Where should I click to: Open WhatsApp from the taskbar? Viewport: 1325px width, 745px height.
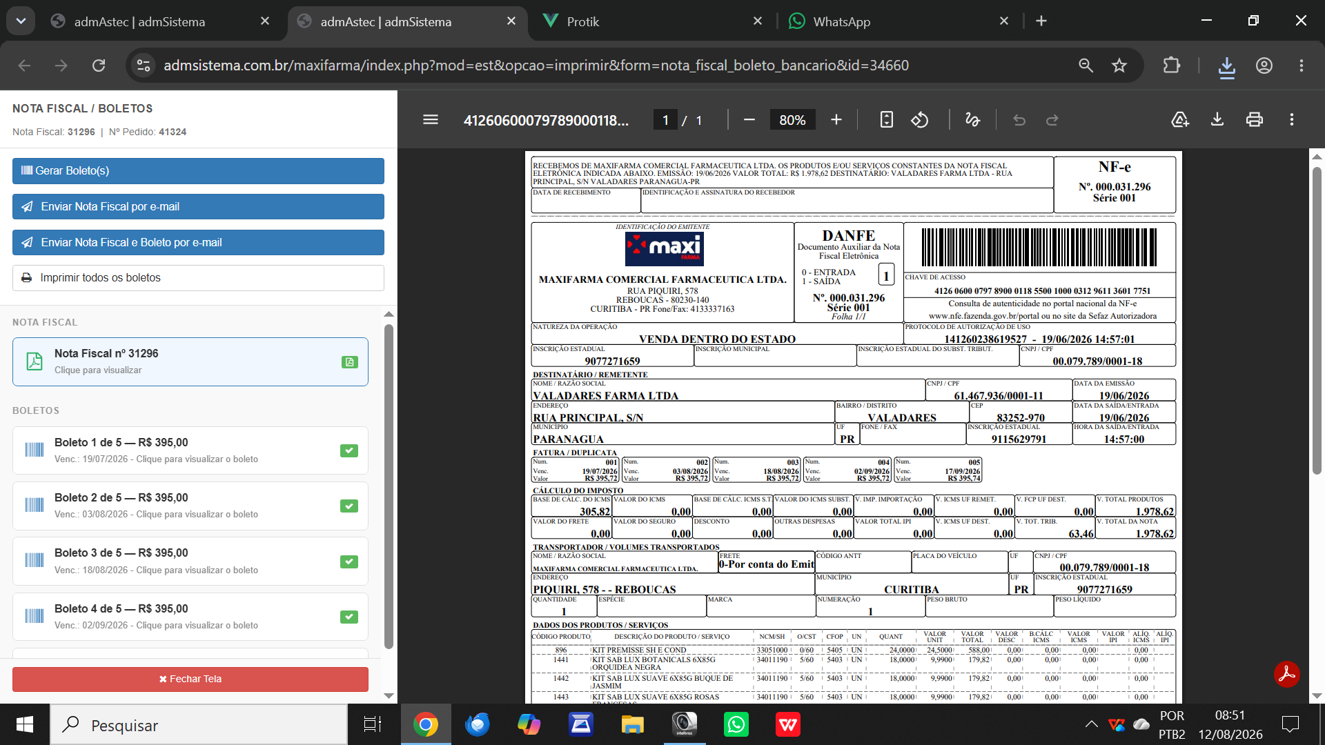point(736,724)
